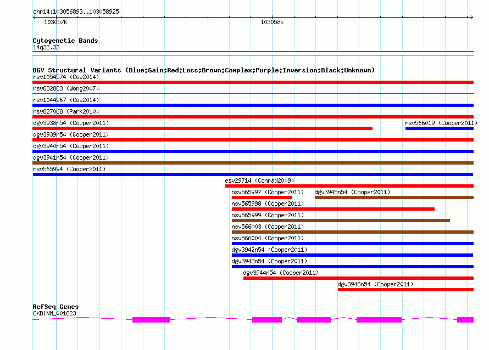Viewport: 489px width, 350px height.
Task: Select the dgv3941n54 (Cooper2011) brown complex bar
Action: (253, 163)
